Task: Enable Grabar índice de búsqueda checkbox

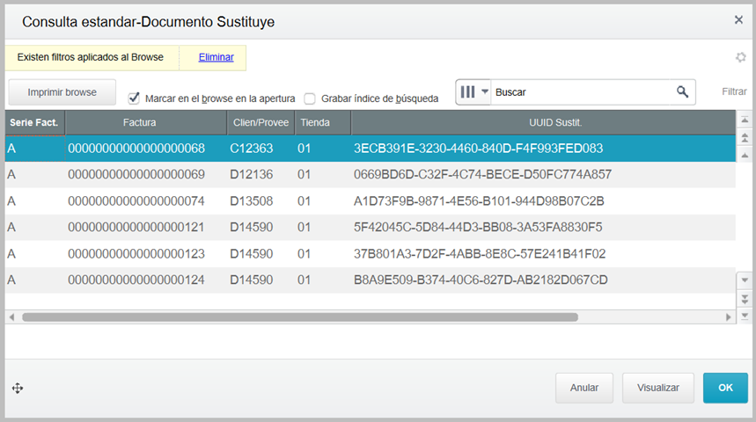Action: [x=310, y=98]
